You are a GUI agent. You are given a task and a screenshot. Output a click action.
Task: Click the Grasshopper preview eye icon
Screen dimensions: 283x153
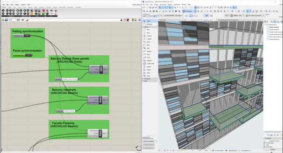(23, 20)
